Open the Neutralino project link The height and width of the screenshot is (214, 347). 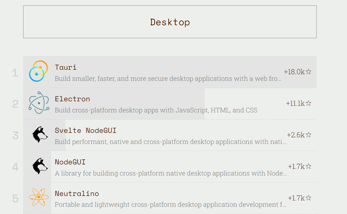click(77, 193)
